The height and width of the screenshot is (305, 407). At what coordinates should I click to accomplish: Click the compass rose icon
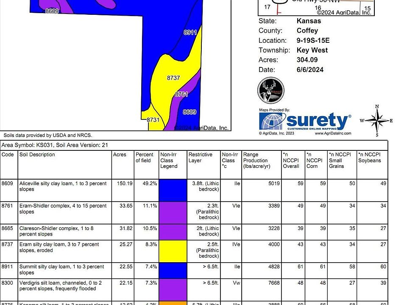coord(377,121)
